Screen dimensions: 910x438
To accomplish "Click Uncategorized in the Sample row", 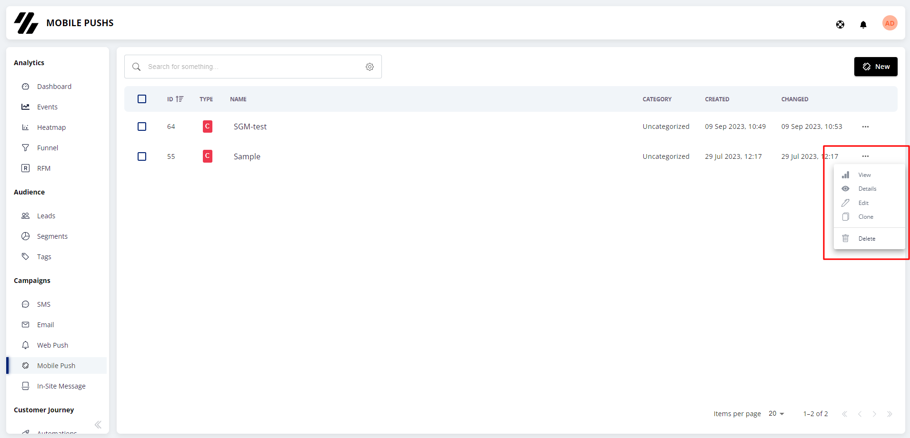I will coord(666,156).
